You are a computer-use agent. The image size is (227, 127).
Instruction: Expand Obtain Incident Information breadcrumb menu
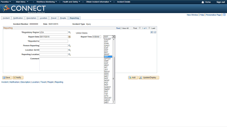point(99,2)
